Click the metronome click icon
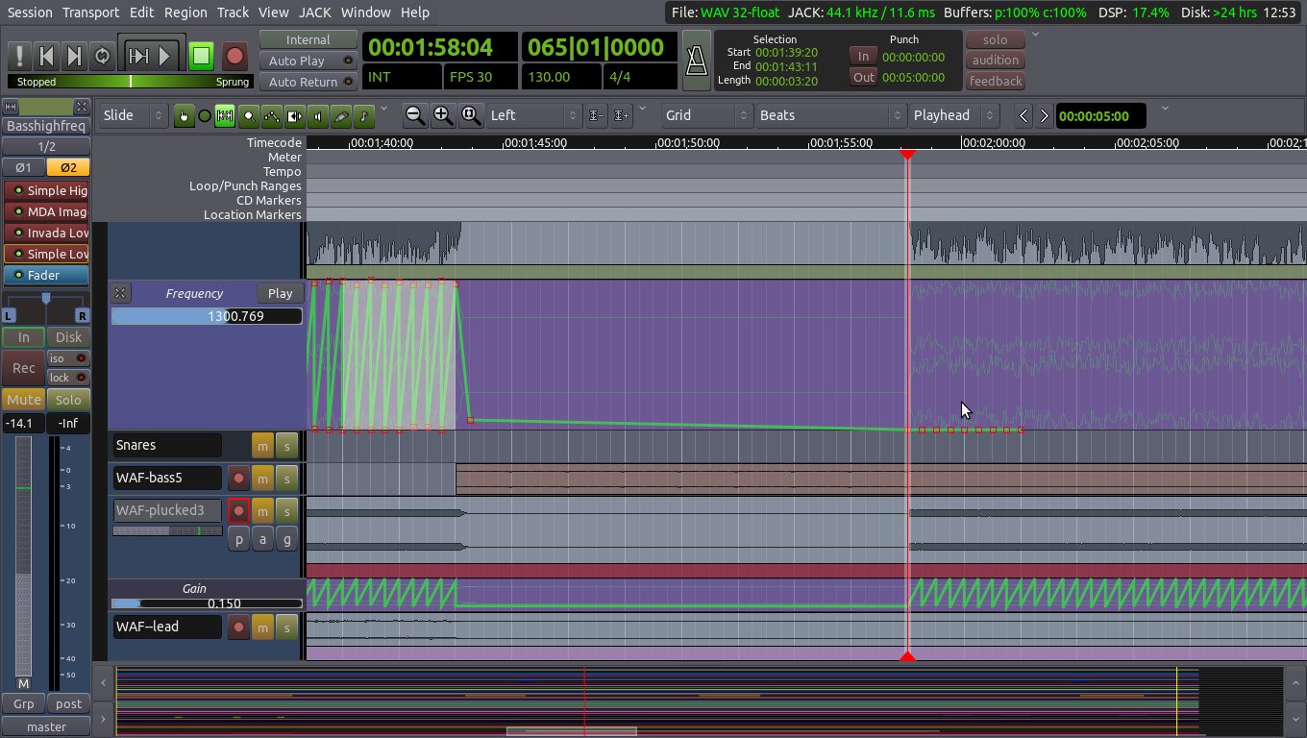The width and height of the screenshot is (1307, 738). [696, 61]
